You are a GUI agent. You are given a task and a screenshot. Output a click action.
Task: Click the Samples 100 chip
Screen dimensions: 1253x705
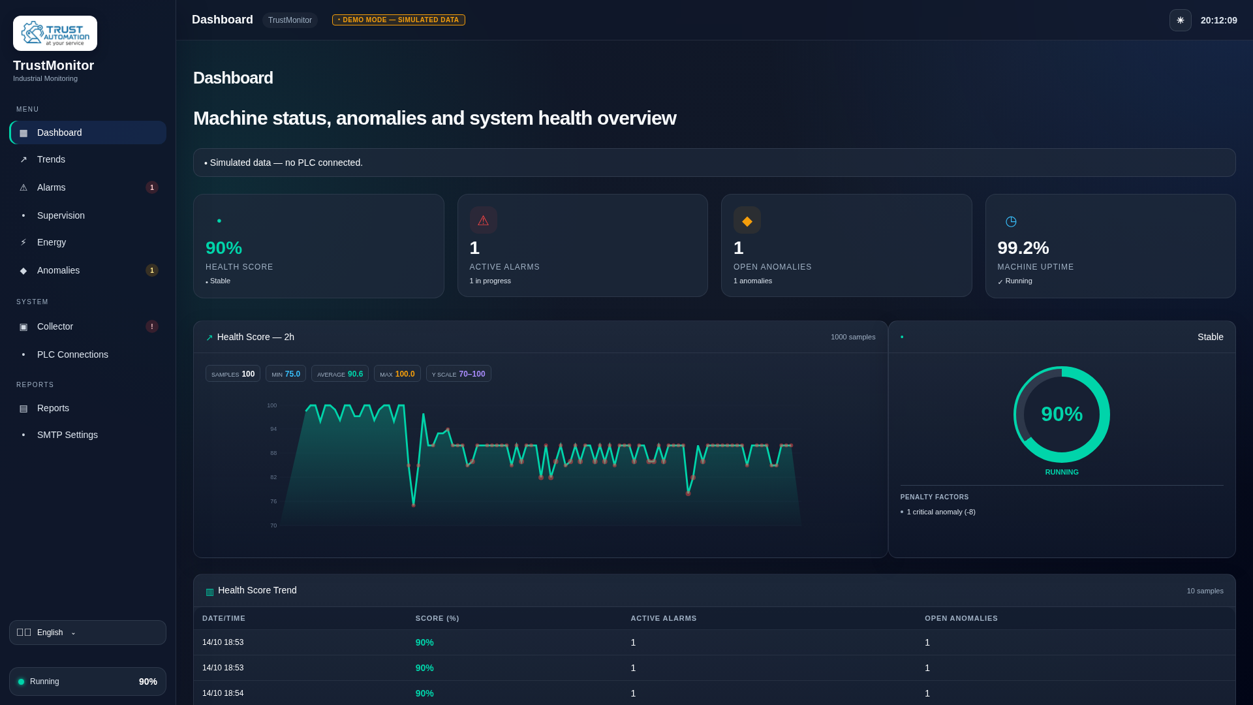[233, 374]
